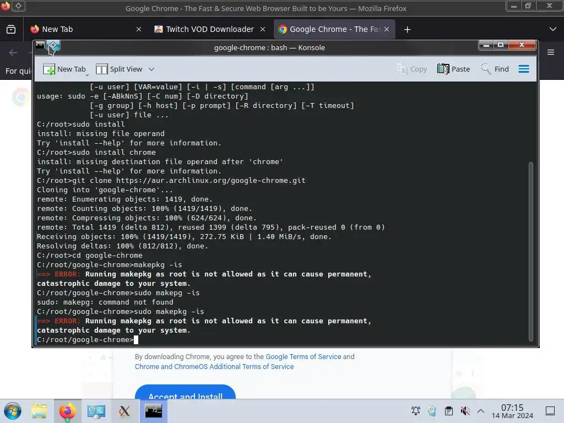This screenshot has height=423, width=564.
Task: Click the Copy button in Konsole toolbar
Action: [x=412, y=69]
